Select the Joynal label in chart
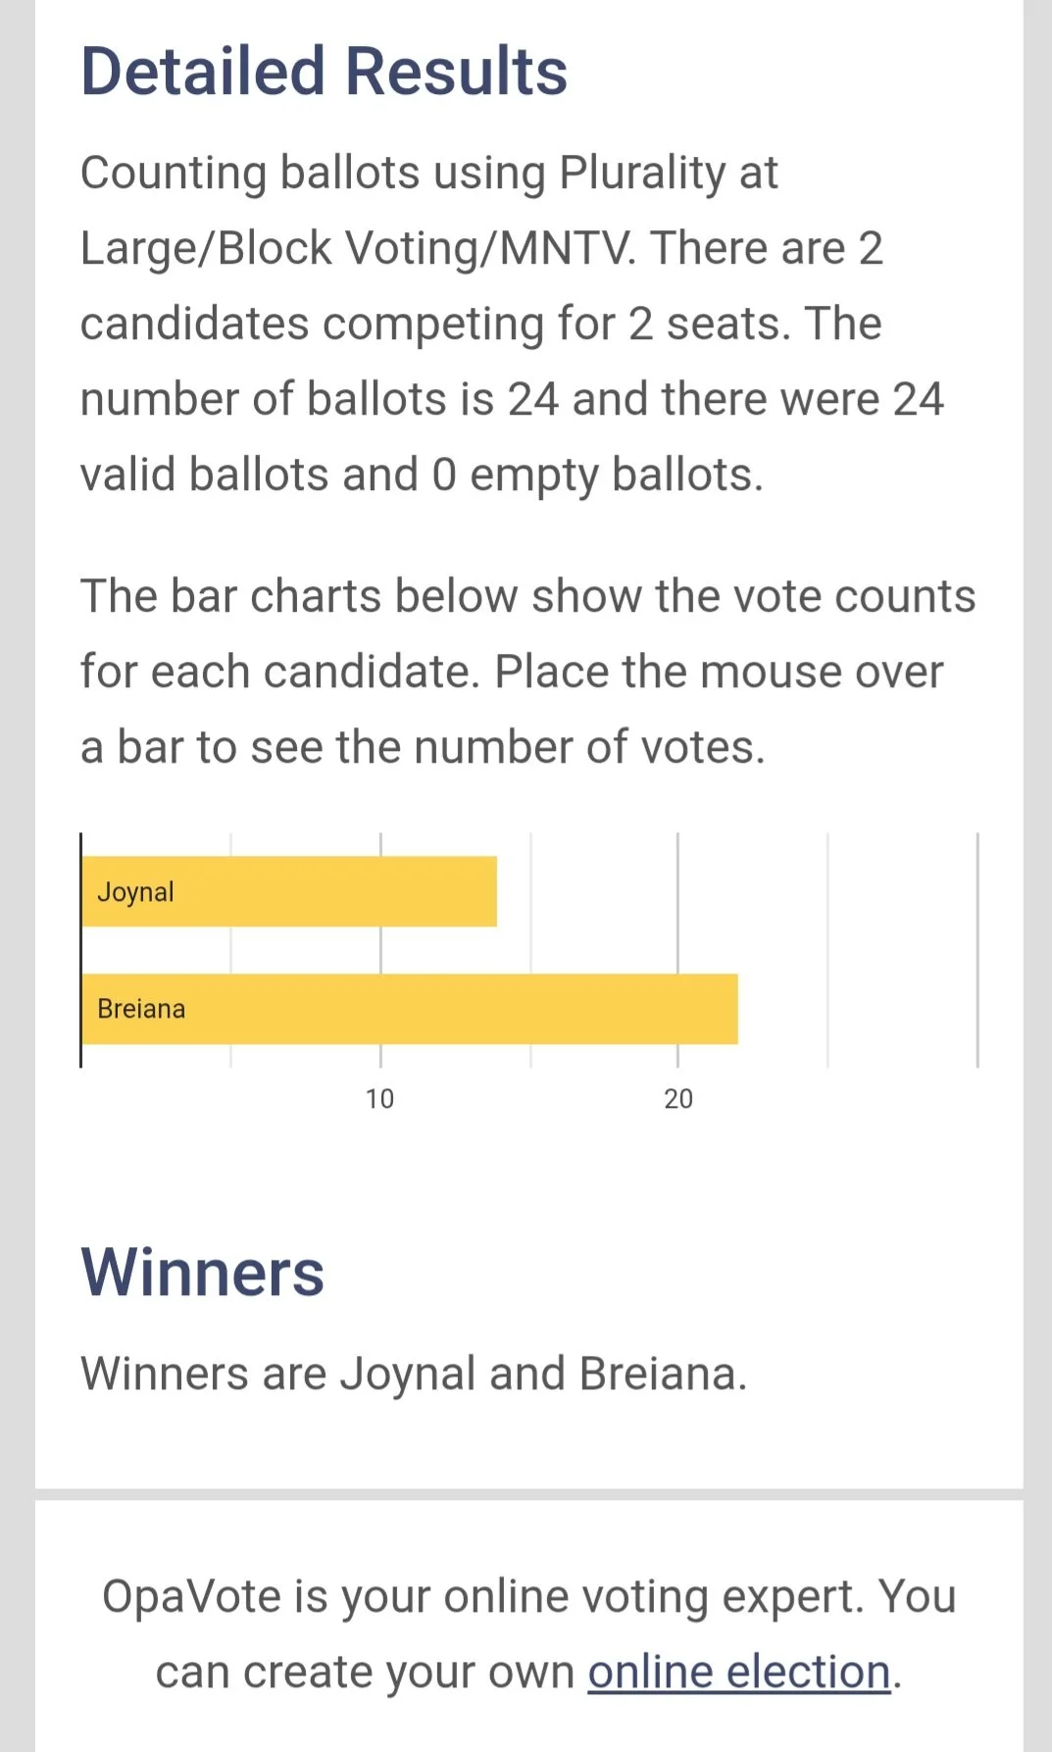The image size is (1052, 1752). [x=135, y=892]
